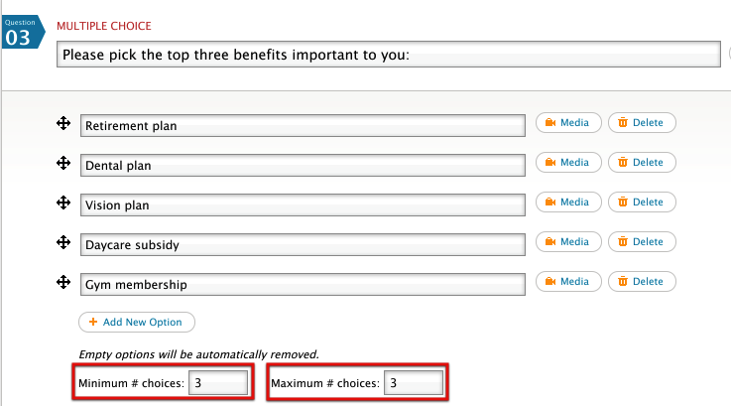The width and height of the screenshot is (731, 406).
Task: Add media to the Retirement plan option
Action: (568, 123)
